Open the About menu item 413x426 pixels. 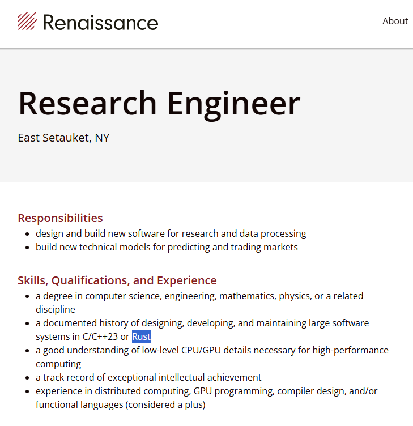[x=395, y=21]
